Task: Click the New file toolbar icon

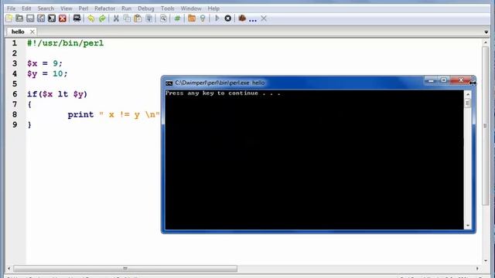Action: (x=9, y=19)
